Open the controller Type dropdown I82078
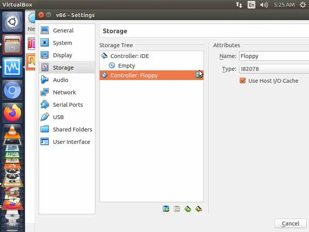The image size is (309, 232). (x=274, y=69)
